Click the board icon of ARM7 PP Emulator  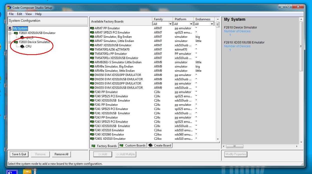pyautogui.click(x=92, y=28)
